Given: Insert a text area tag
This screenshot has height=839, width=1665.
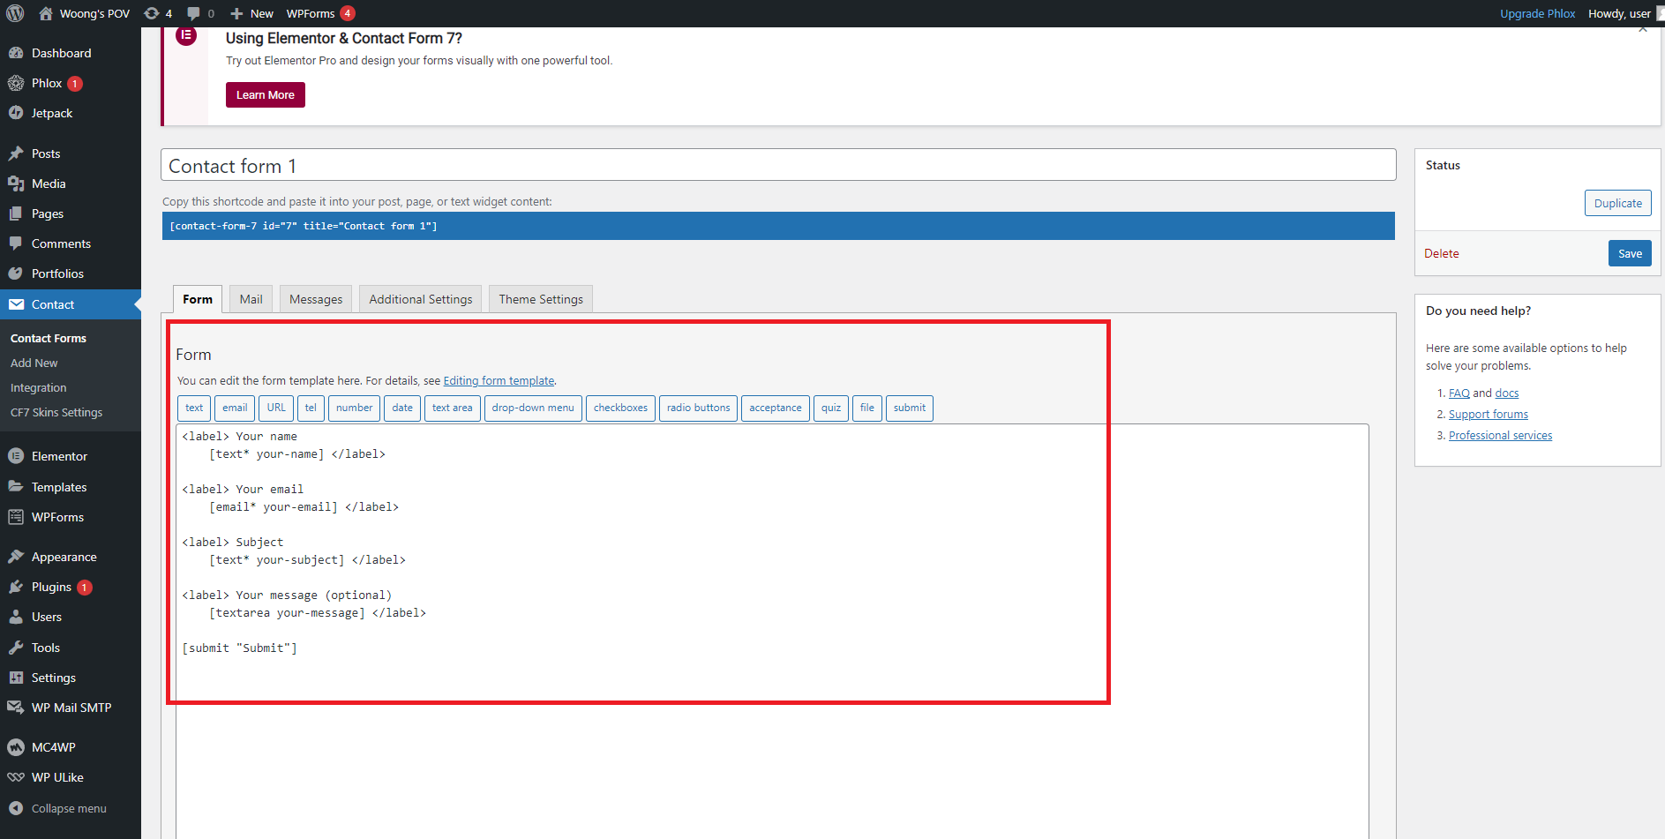Looking at the screenshot, I should [452, 408].
